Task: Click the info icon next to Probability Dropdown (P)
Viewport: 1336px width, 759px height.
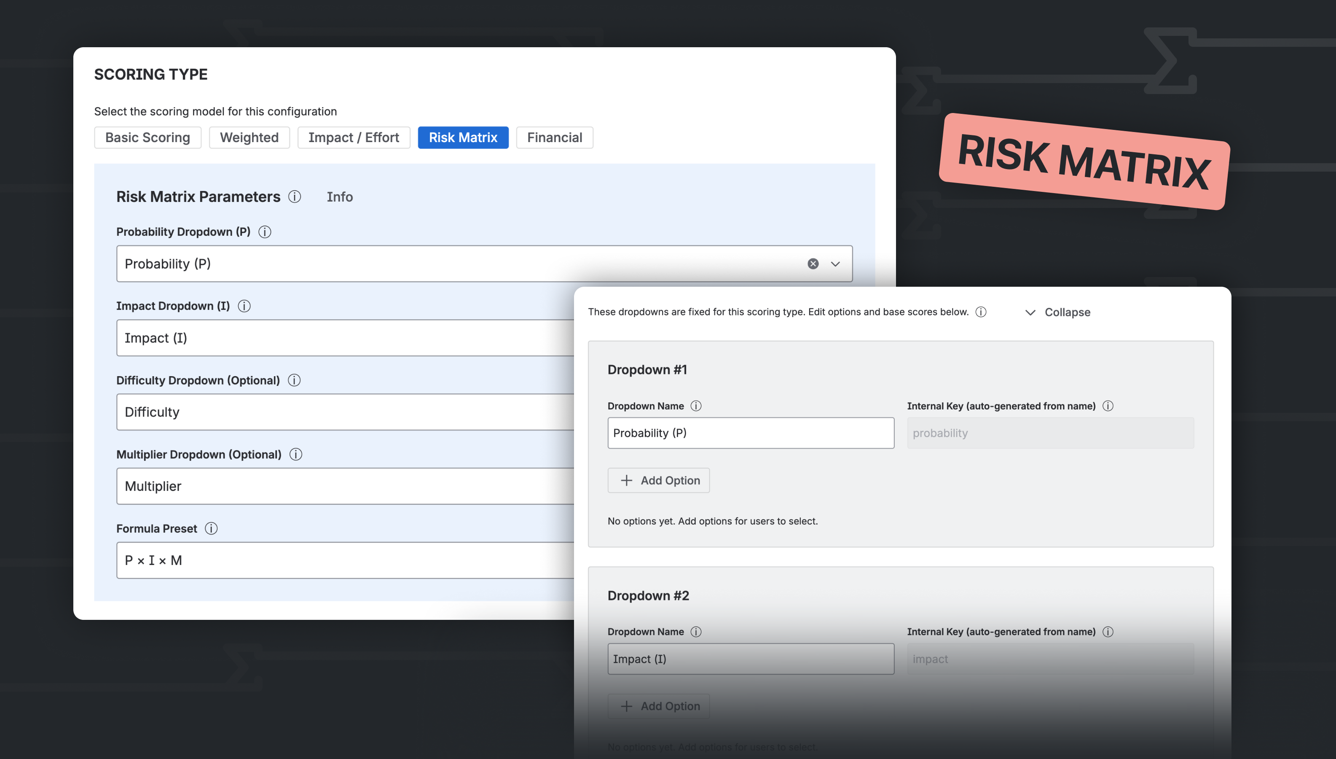Action: [265, 232]
